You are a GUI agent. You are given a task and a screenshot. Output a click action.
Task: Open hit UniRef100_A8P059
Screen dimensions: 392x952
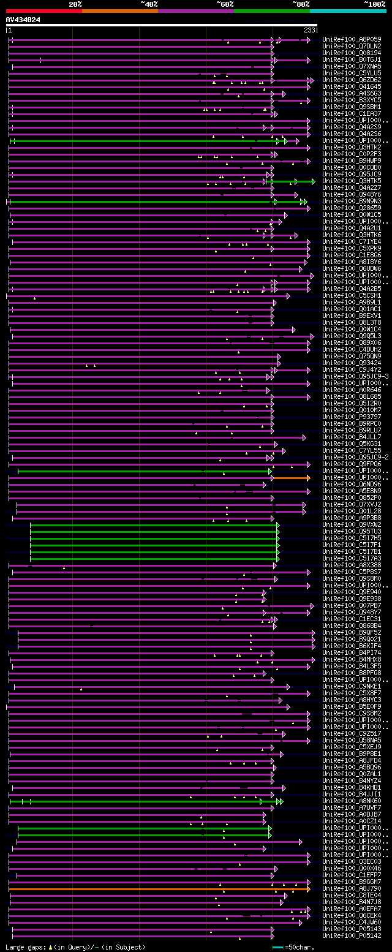pos(352,39)
